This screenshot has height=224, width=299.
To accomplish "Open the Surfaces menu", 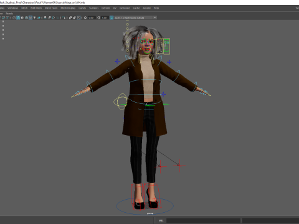I will coord(93,8).
